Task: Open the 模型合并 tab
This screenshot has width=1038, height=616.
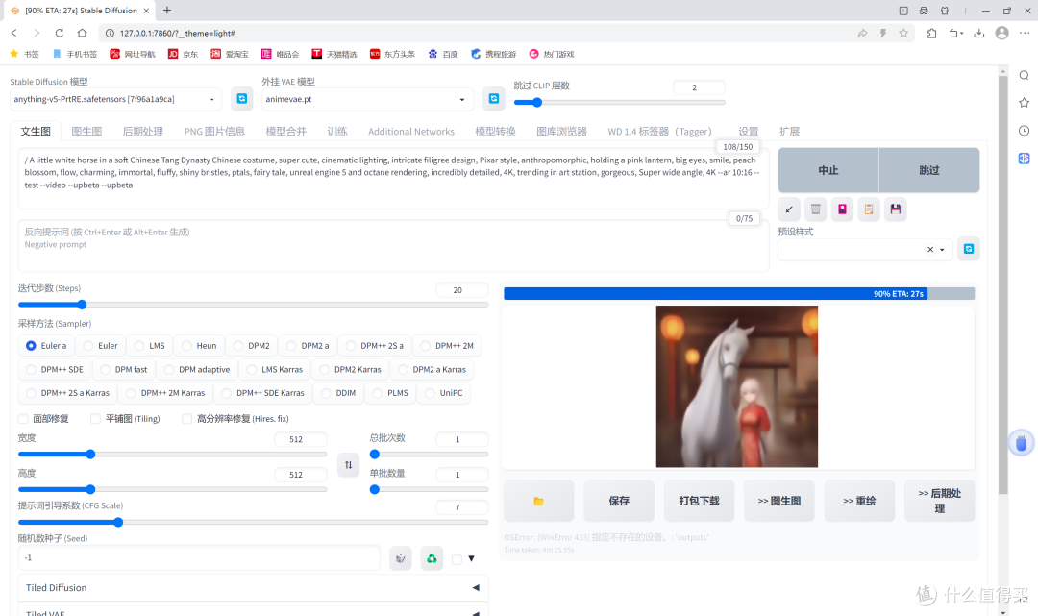Action: pos(286,131)
